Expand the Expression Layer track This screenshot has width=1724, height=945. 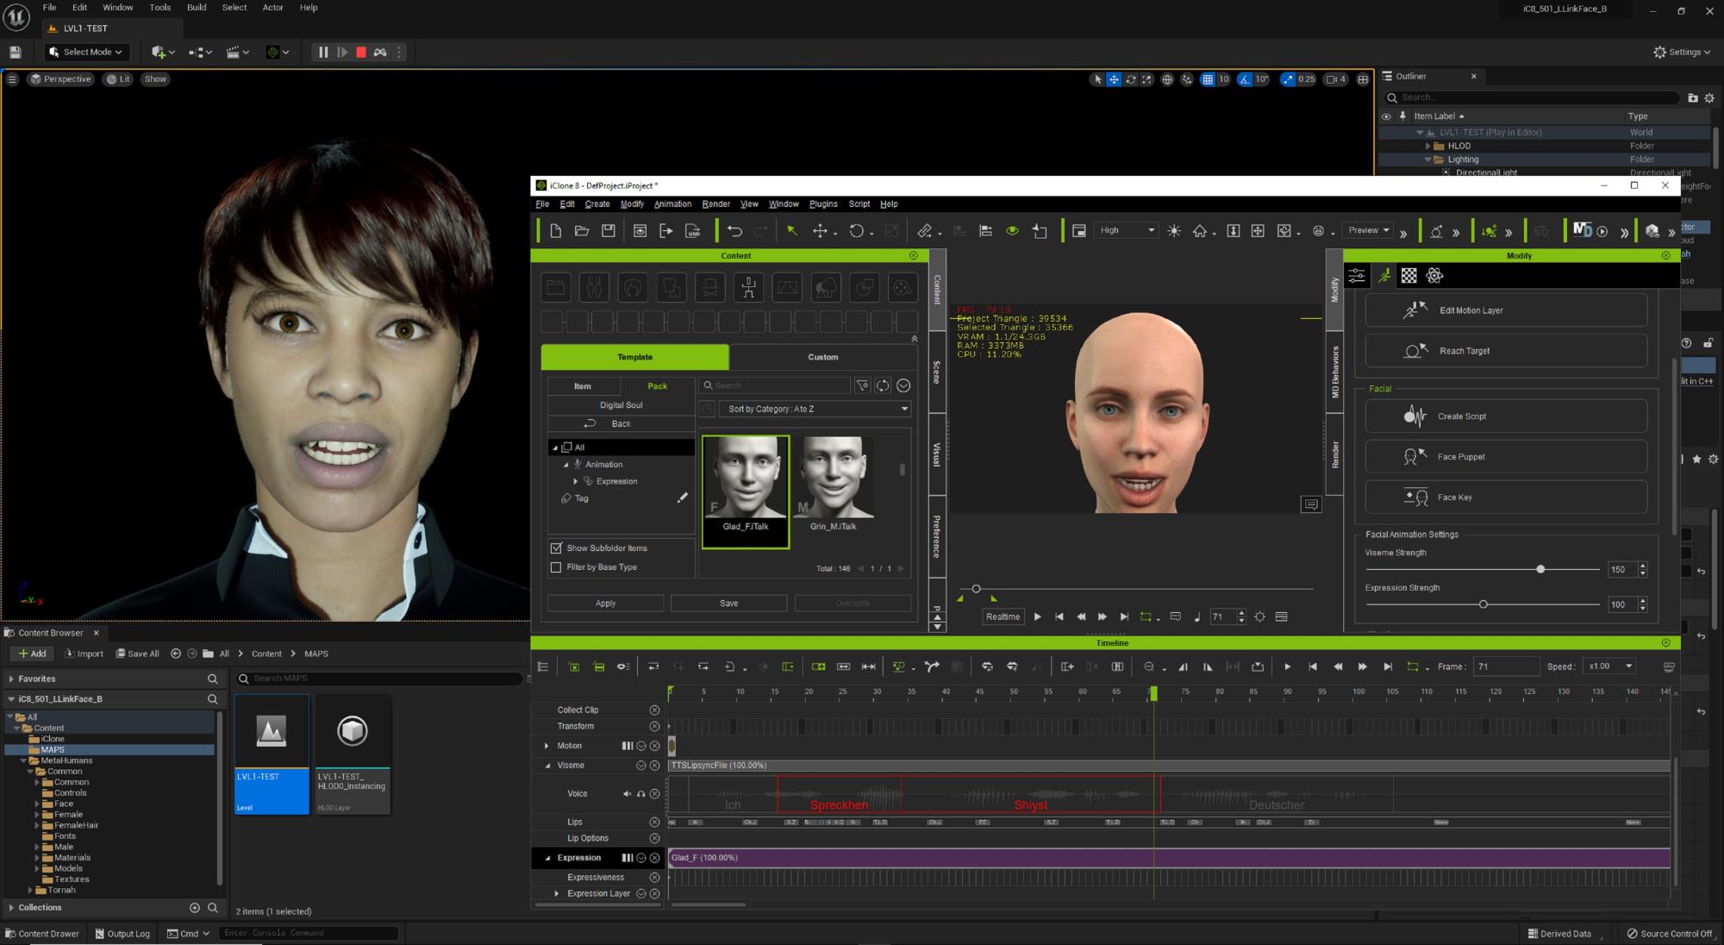pyautogui.click(x=556, y=893)
